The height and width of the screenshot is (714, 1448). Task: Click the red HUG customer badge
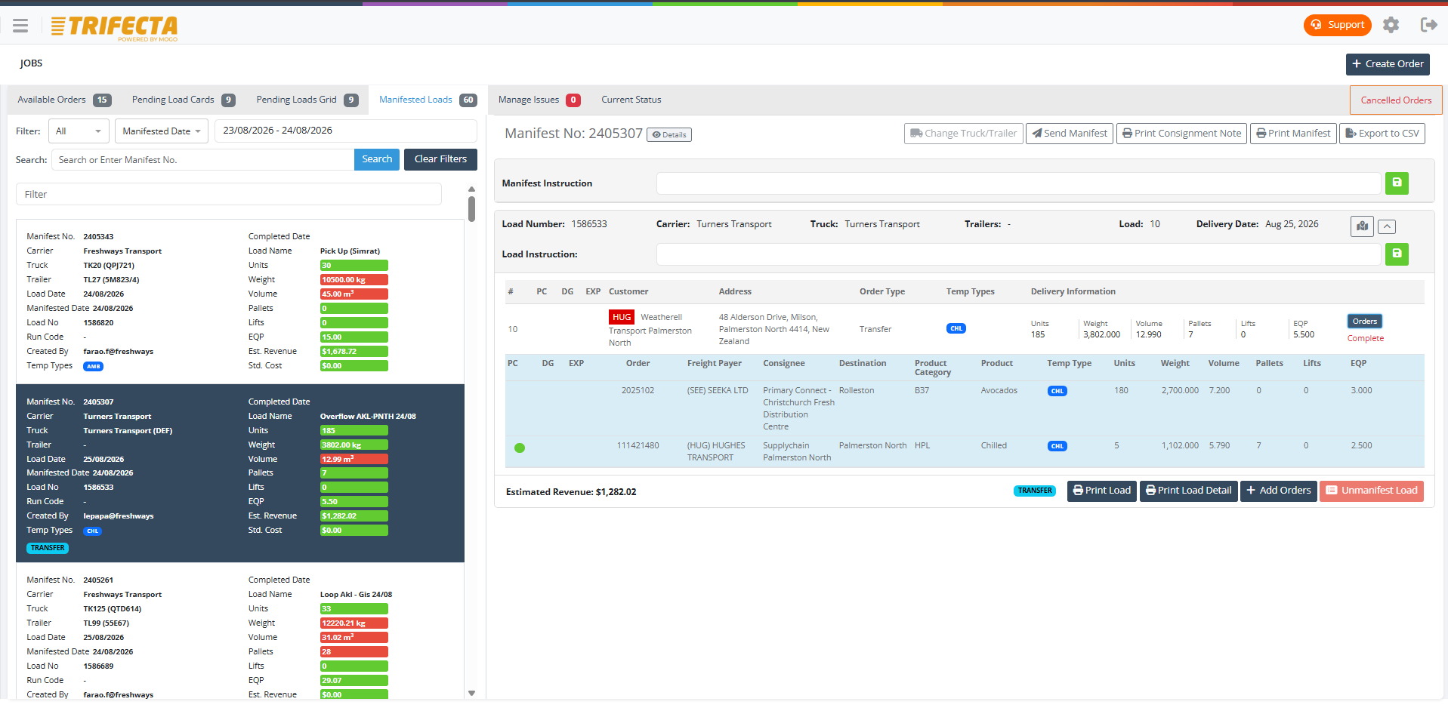click(x=622, y=318)
